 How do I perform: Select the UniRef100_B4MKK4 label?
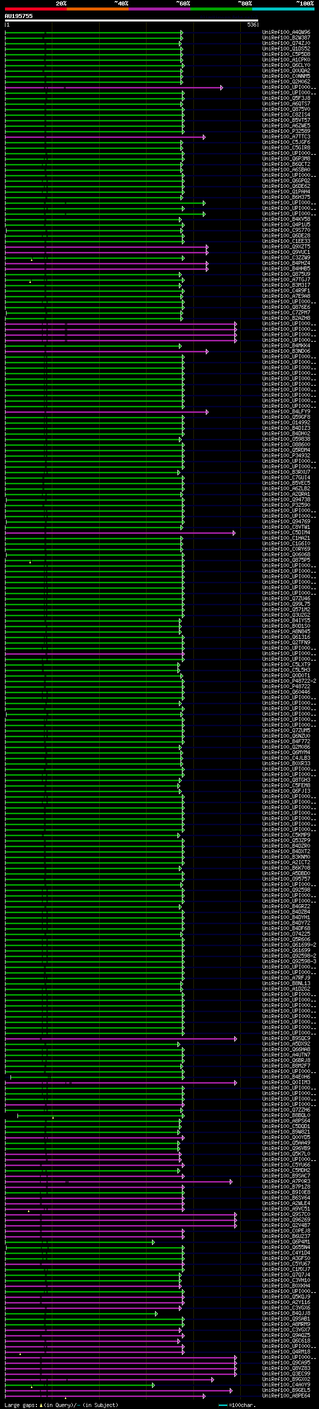pyautogui.click(x=286, y=346)
